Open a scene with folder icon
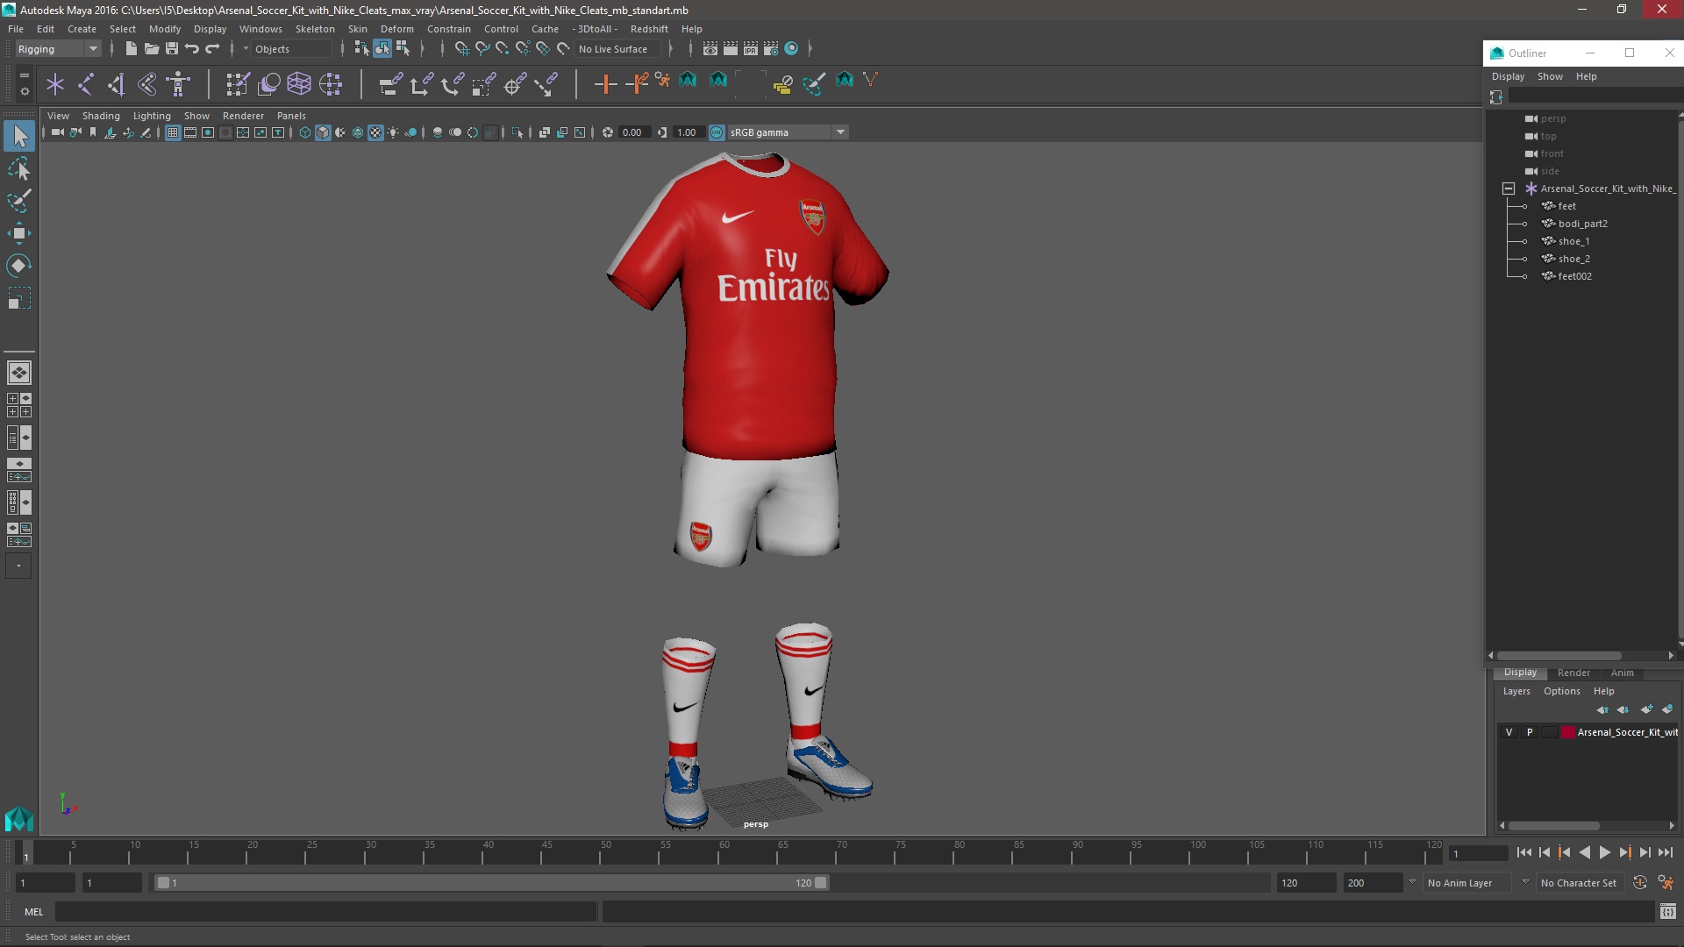Viewport: 1684px width, 947px height. (151, 49)
